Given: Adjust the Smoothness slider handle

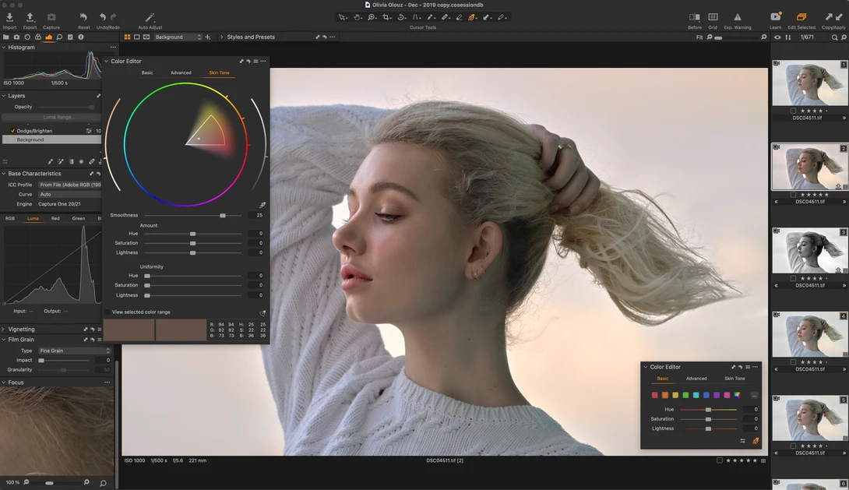Looking at the screenshot, I should point(223,216).
